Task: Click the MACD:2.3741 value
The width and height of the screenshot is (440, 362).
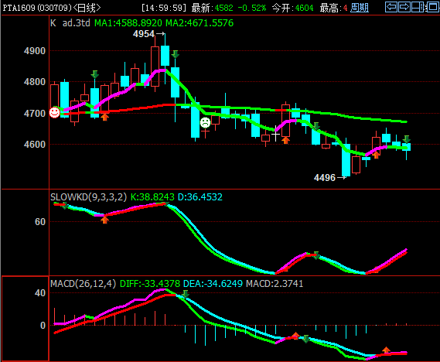Action: tap(275, 283)
